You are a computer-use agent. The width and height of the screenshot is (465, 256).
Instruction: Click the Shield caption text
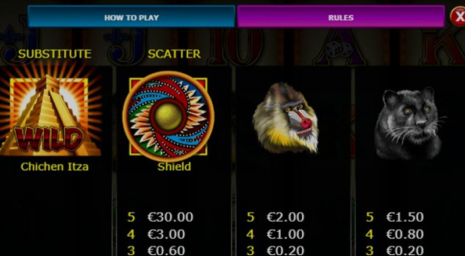click(174, 167)
